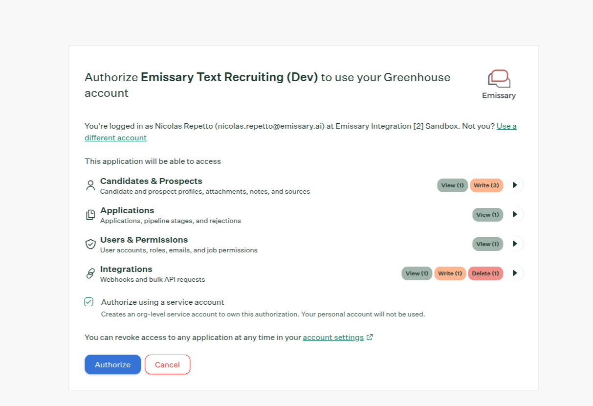This screenshot has height=406, width=593.
Task: Expand the Applications permissions arrow
Action: (515, 215)
